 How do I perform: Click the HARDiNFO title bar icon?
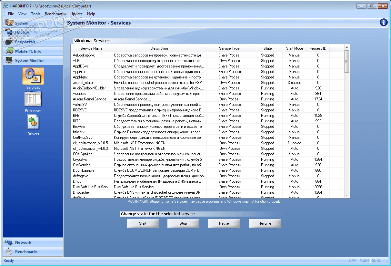(x=6, y=6)
